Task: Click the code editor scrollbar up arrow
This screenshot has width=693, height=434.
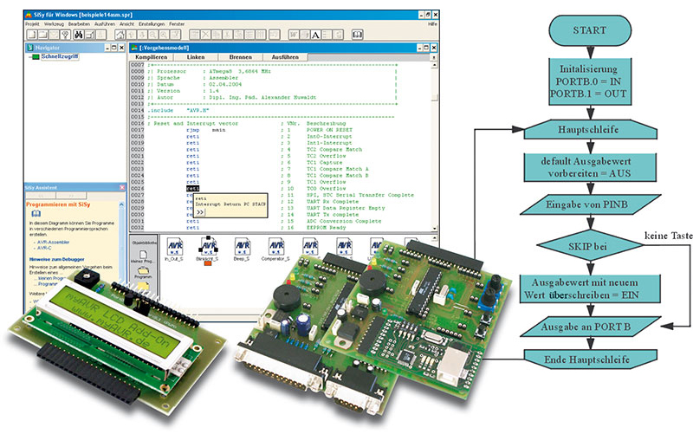Action: pyautogui.click(x=435, y=65)
